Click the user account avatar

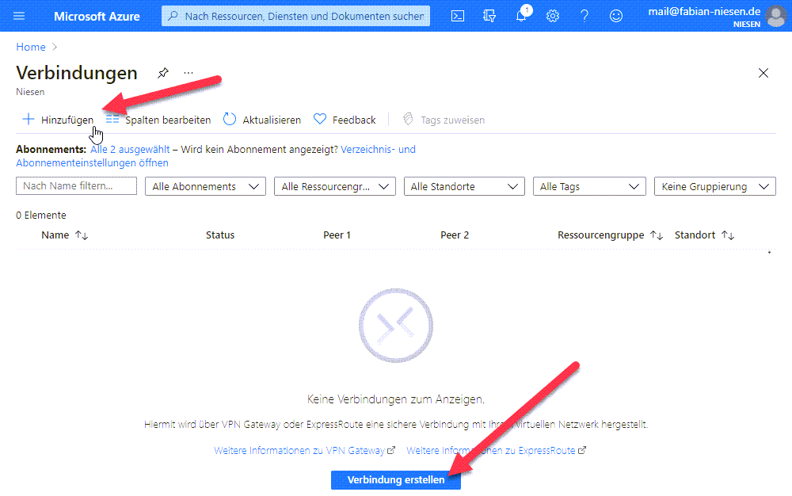(776, 16)
